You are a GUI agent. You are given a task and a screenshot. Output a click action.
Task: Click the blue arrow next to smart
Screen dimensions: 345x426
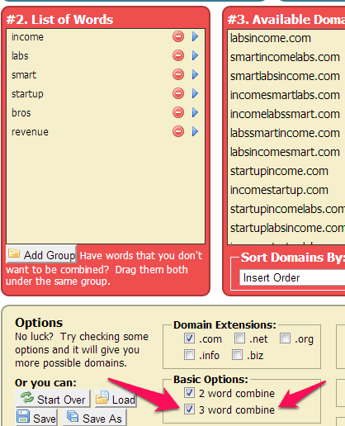point(195,74)
